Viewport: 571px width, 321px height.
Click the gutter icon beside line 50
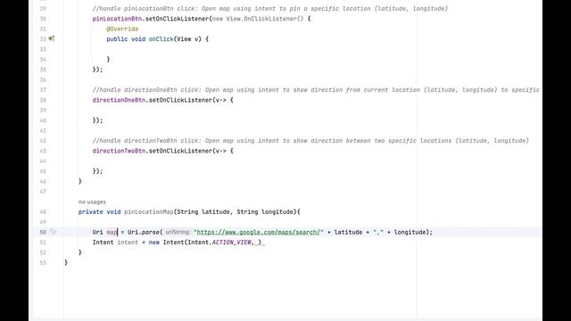54,232
